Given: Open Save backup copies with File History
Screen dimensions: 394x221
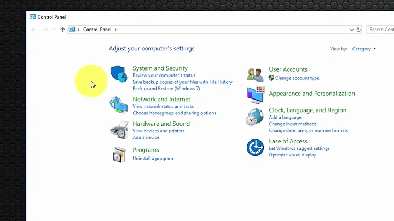Looking at the screenshot, I should click(x=182, y=82).
